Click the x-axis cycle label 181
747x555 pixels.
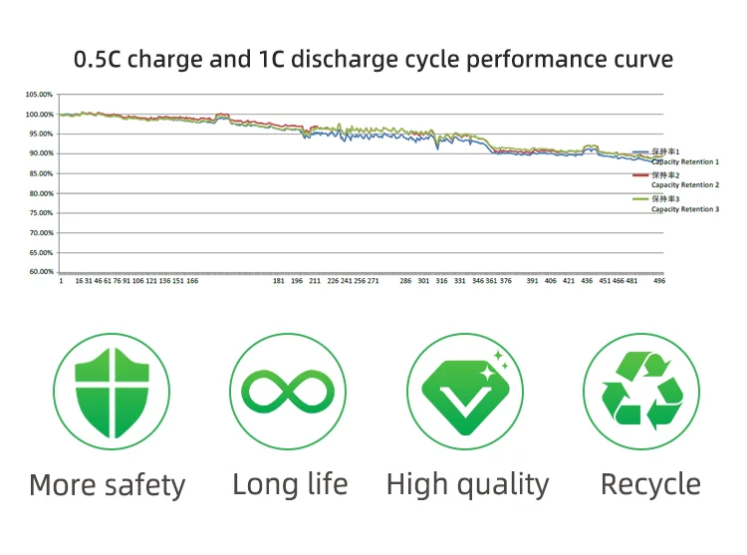click(x=278, y=281)
